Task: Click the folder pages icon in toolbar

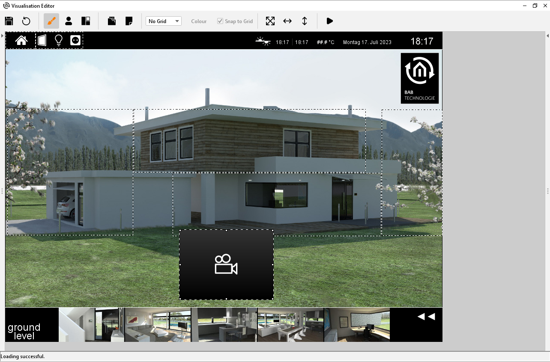Action: pos(112,21)
